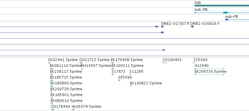
Task: Select the CK02441.3prime EST arrow
Action: (49, 63)
